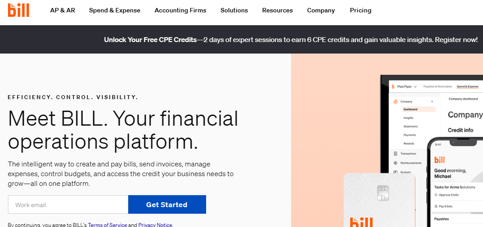Collapse the Company section arrow
Image resolution: width=483 pixels, height=227 pixels.
(432, 102)
